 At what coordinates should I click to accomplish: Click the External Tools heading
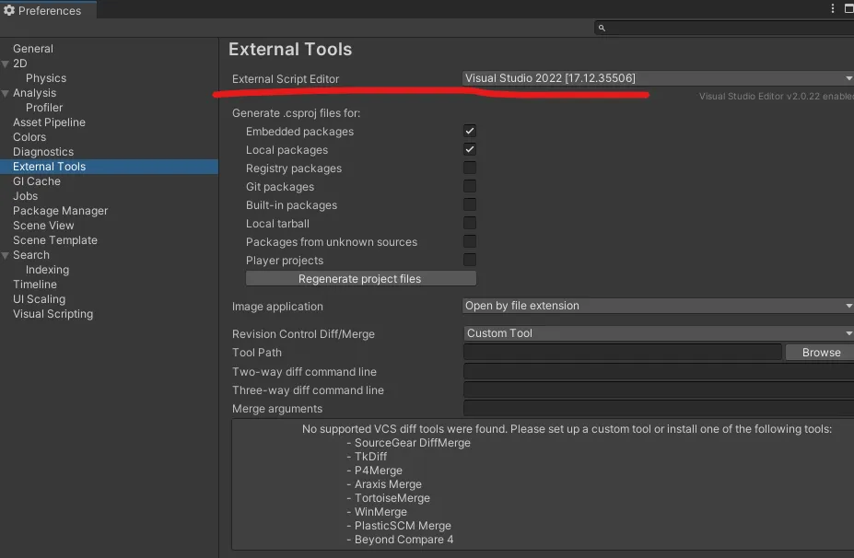click(x=290, y=50)
